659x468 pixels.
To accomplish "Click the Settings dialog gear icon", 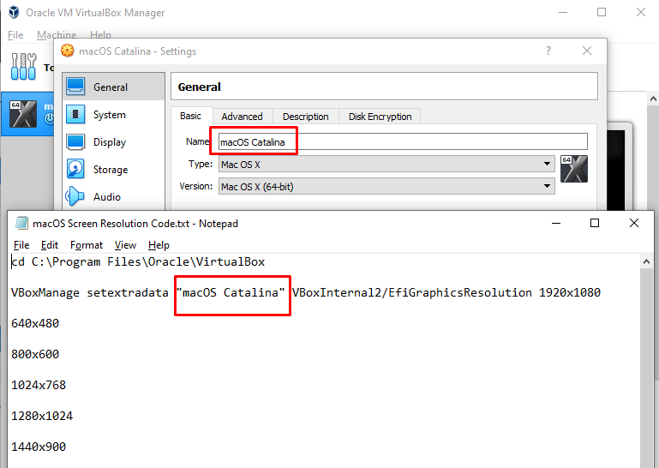I will pos(67,51).
